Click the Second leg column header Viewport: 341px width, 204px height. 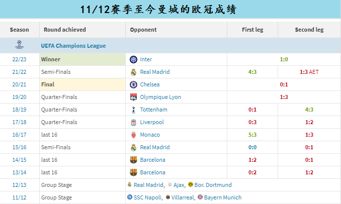(309, 30)
